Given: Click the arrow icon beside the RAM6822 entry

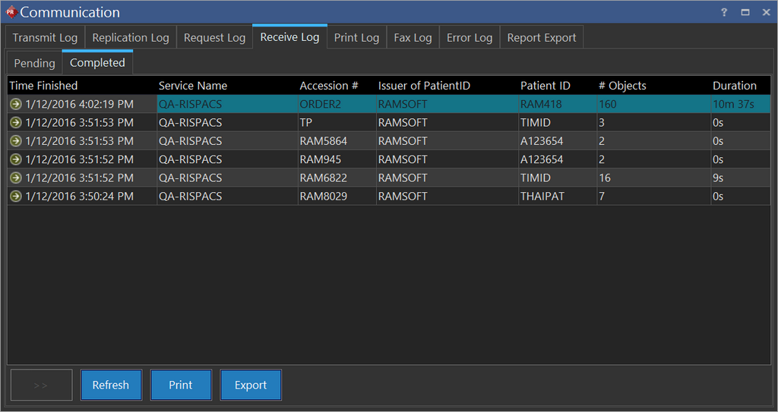Looking at the screenshot, I should tap(15, 178).
